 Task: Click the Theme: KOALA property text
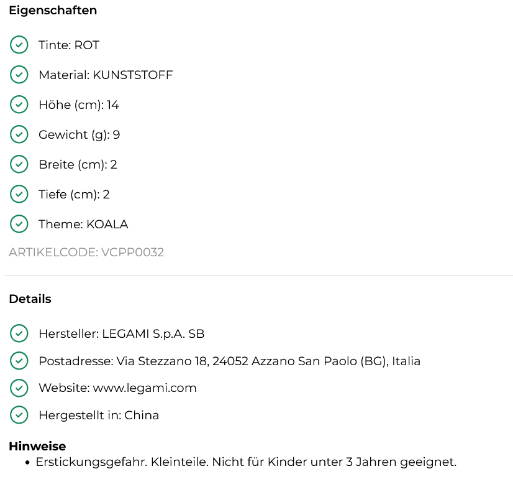(83, 225)
